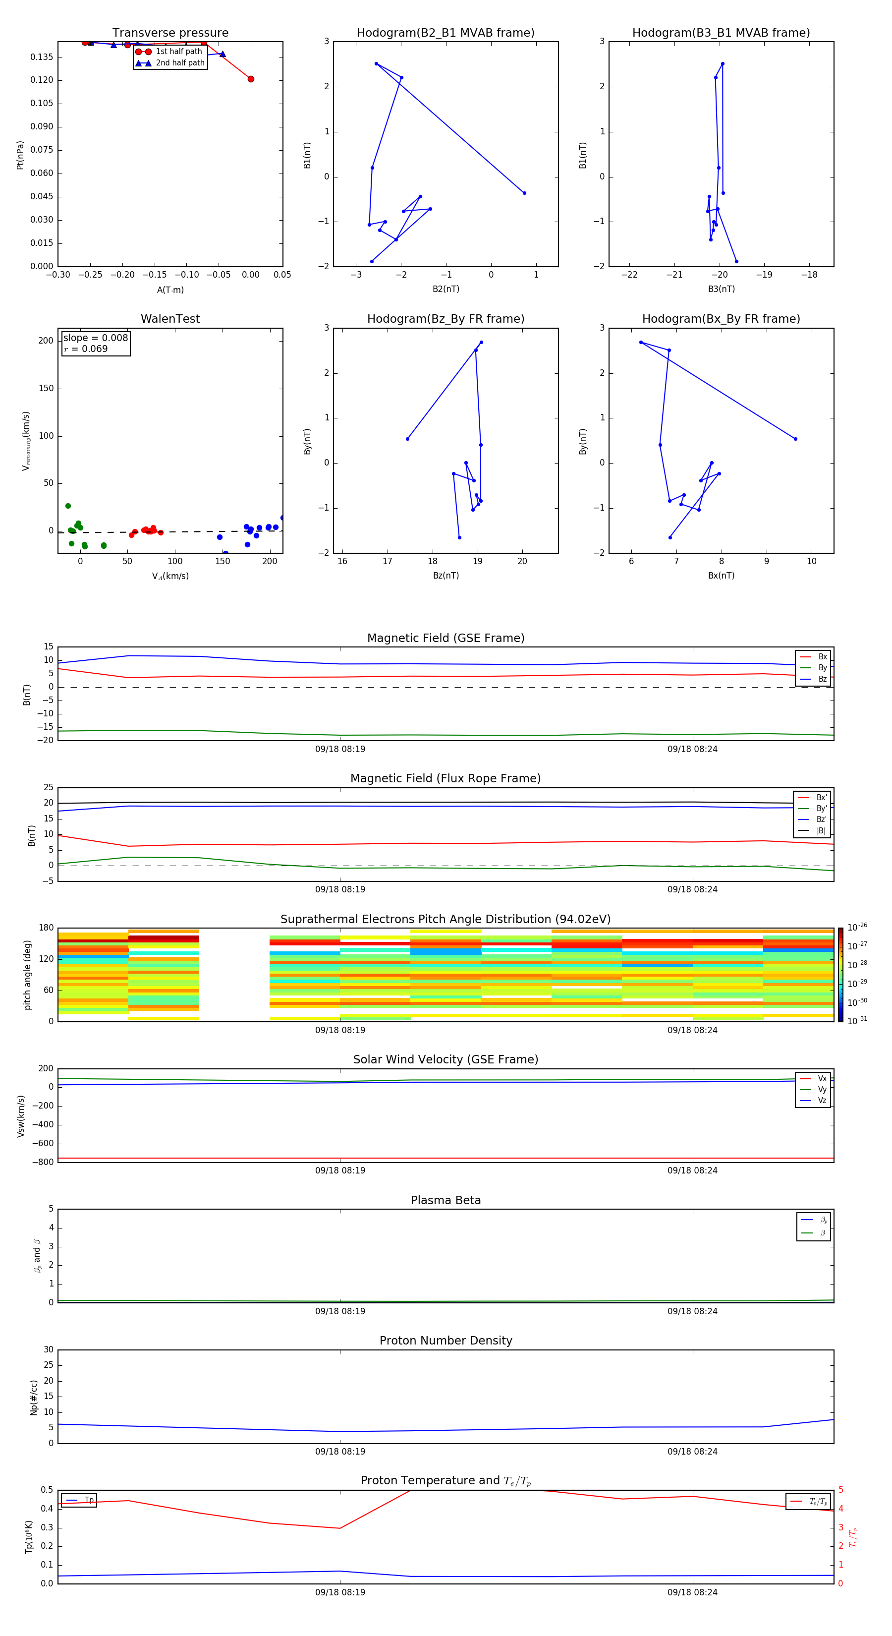Click the 'slope = 0.008' annotation
Image resolution: width=892 pixels, height=1636 pixels.
[x=95, y=338]
